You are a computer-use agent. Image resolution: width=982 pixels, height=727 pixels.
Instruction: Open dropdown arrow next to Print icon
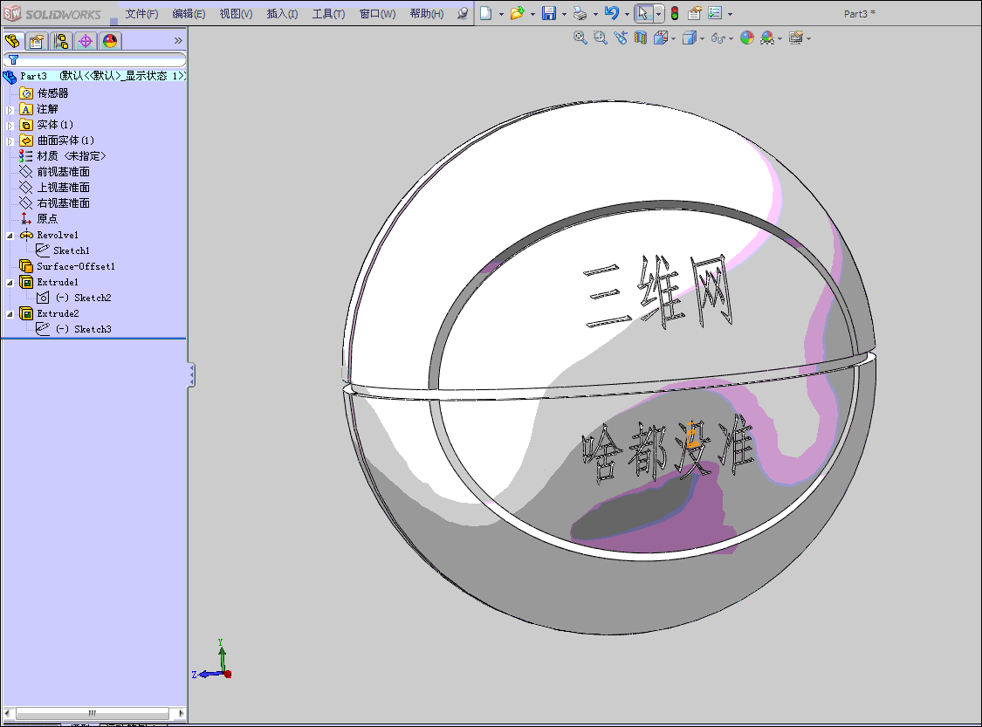click(595, 14)
